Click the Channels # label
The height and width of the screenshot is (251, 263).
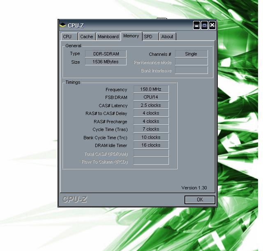pyautogui.click(x=160, y=54)
